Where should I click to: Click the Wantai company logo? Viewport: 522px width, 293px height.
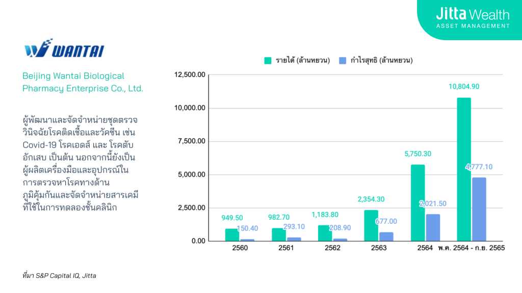pos(64,50)
